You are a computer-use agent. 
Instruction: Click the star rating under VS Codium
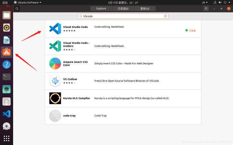[69, 83]
